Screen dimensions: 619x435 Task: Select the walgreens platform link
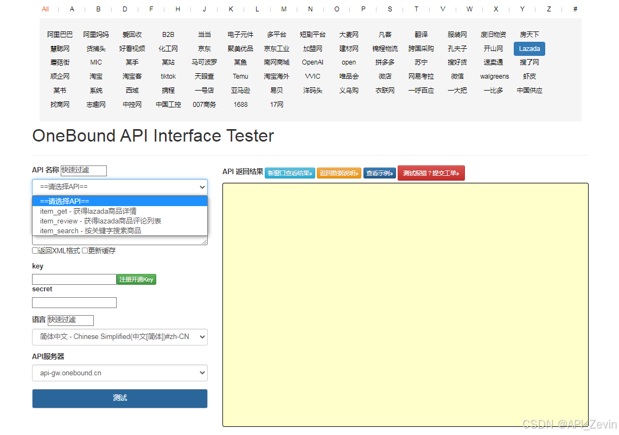[495, 76]
